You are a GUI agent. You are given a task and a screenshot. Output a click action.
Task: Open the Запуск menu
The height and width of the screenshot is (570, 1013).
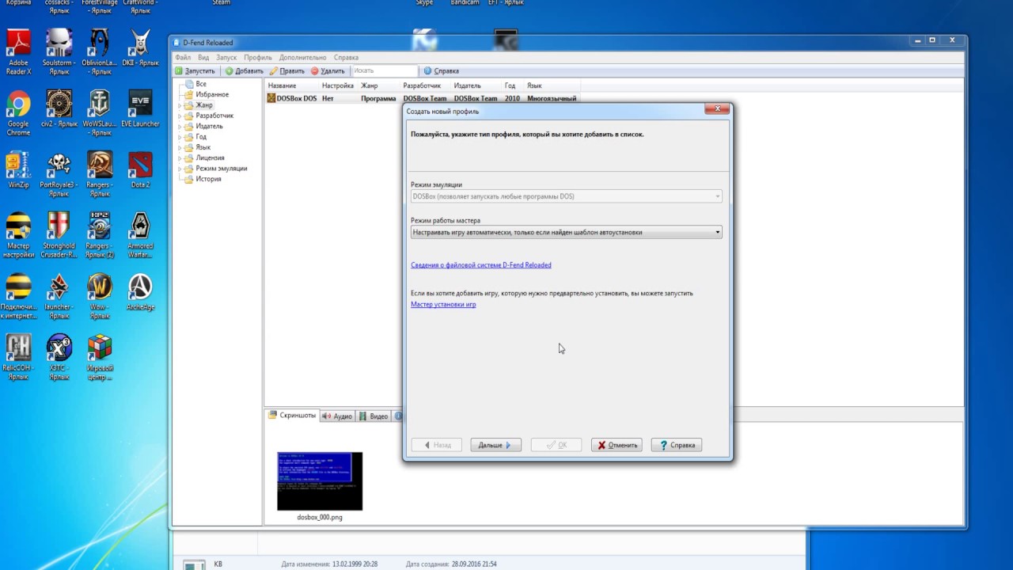pyautogui.click(x=226, y=58)
